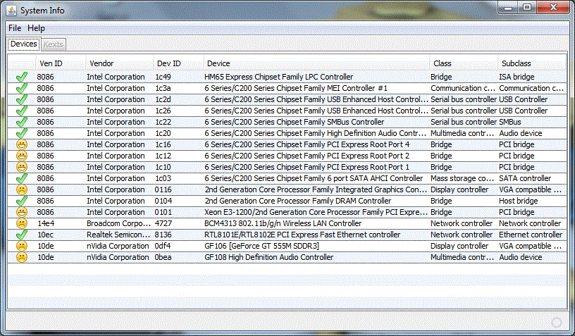The width and height of the screenshot is (575, 336).
Task: Switch to the Devices tab
Action: [24, 44]
